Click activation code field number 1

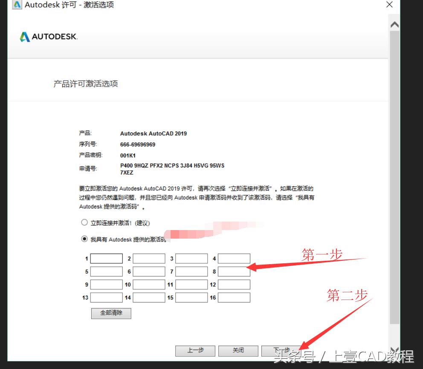[106, 258]
